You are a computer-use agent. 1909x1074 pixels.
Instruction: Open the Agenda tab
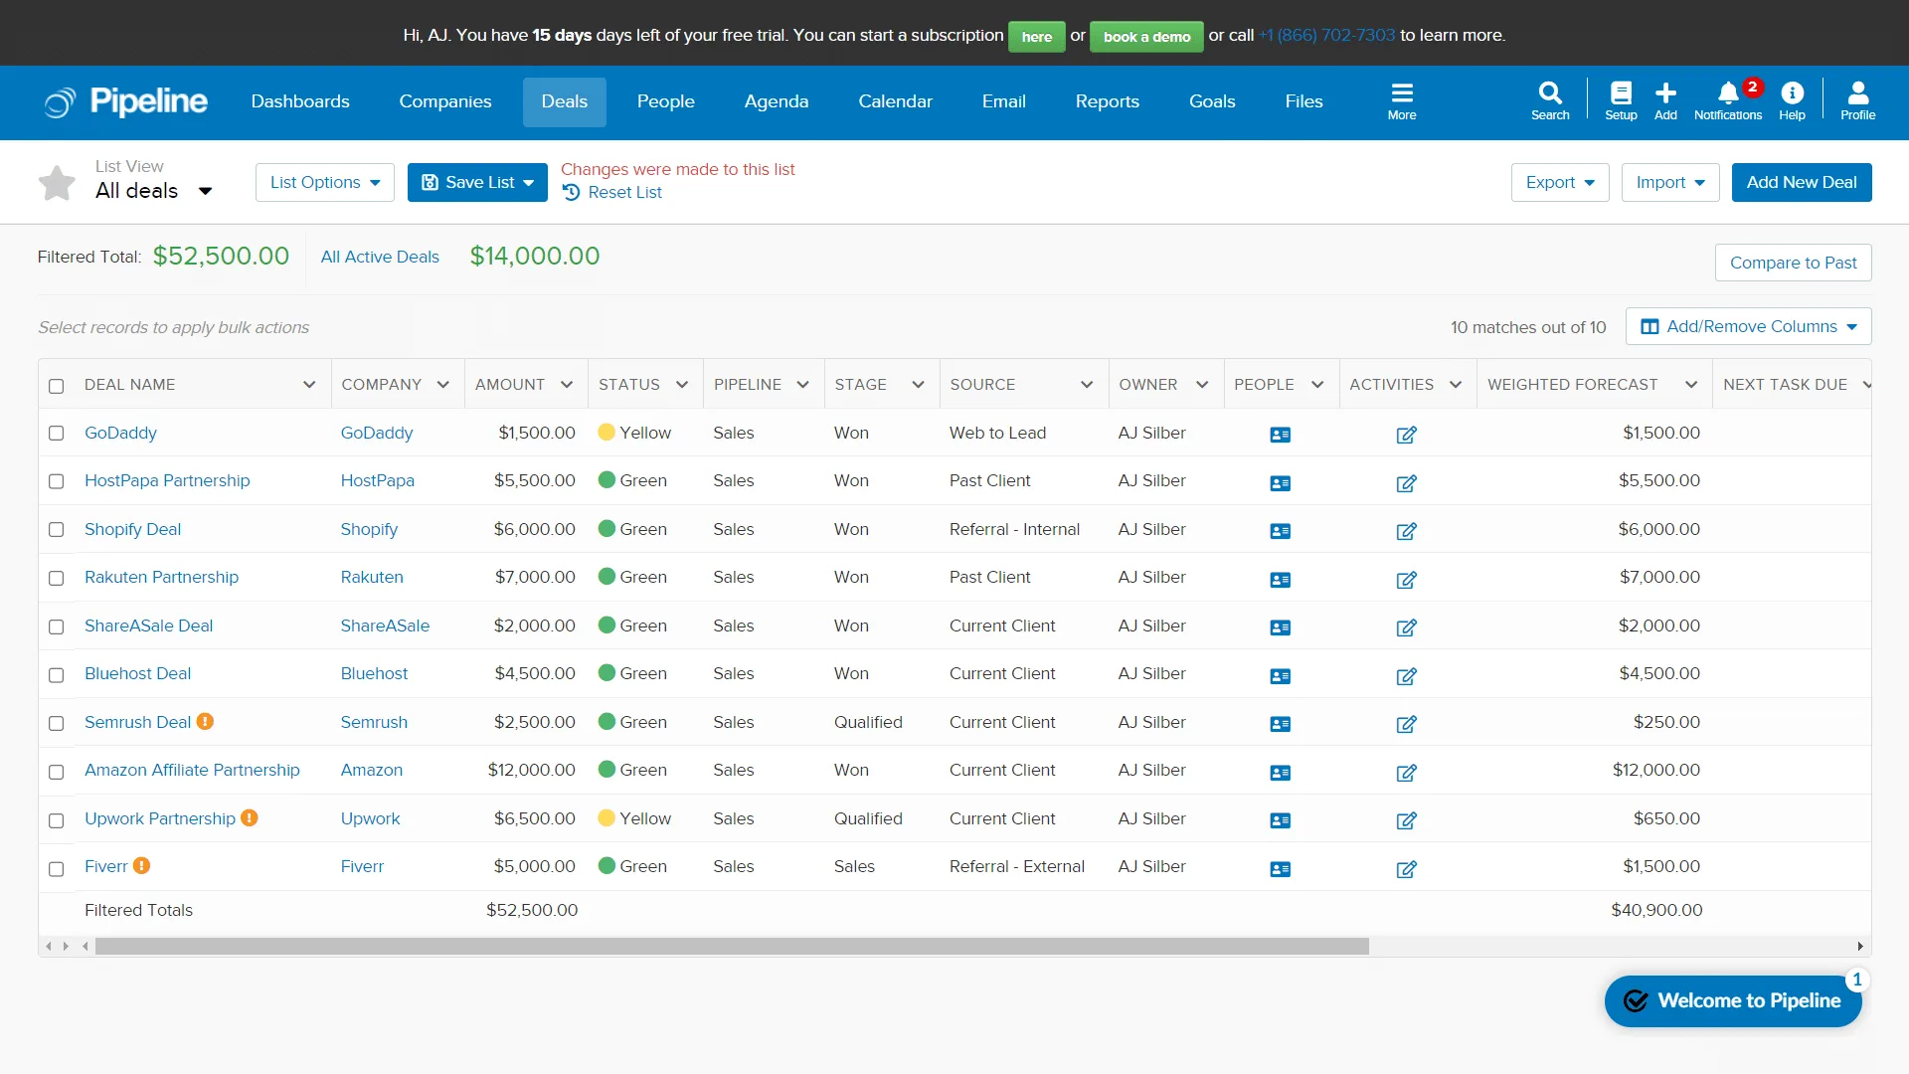click(x=777, y=101)
